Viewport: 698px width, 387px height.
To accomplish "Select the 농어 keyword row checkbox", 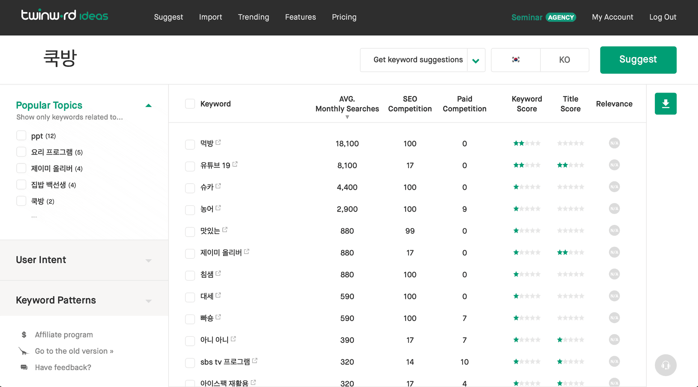I will (190, 210).
